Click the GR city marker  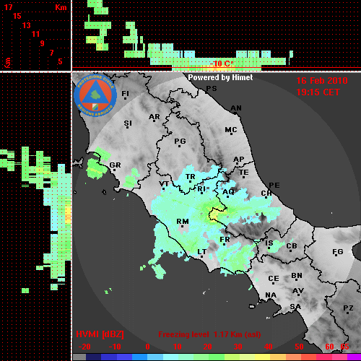(x=114, y=170)
